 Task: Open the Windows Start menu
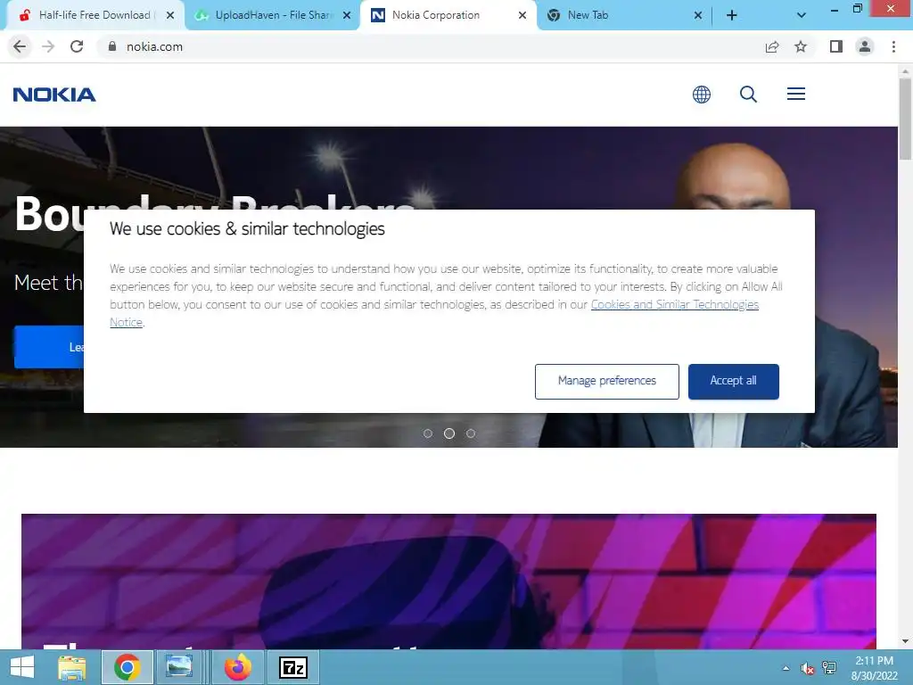click(x=22, y=667)
